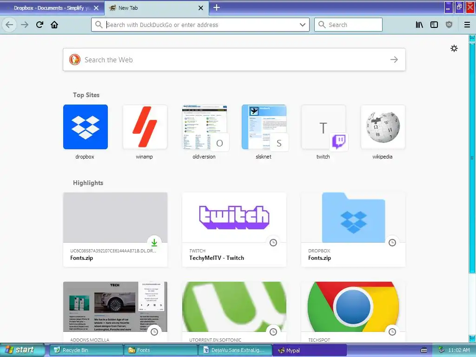Open the Library toolbar icon
The image size is (476, 357).
(419, 25)
